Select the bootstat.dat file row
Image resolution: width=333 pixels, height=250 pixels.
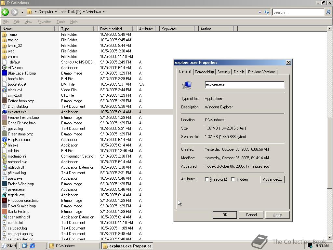tap(87, 84)
